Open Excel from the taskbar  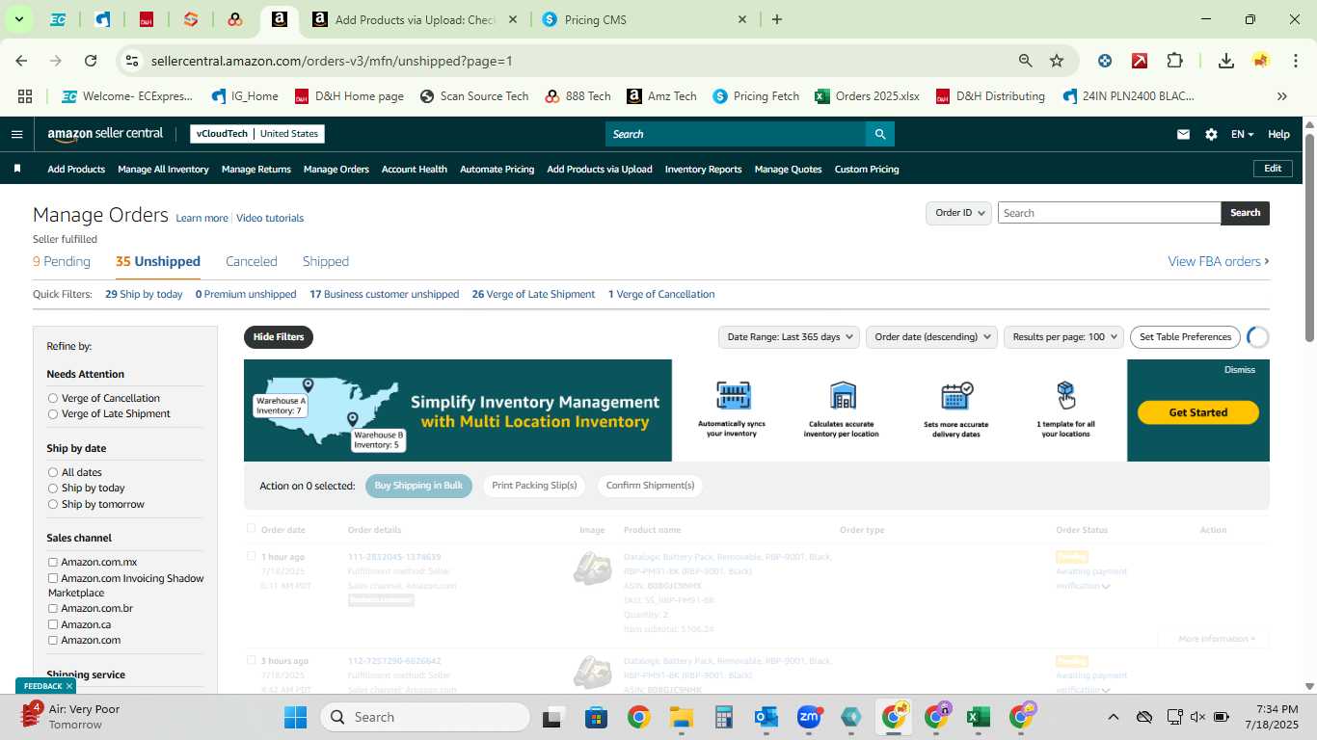(x=979, y=717)
